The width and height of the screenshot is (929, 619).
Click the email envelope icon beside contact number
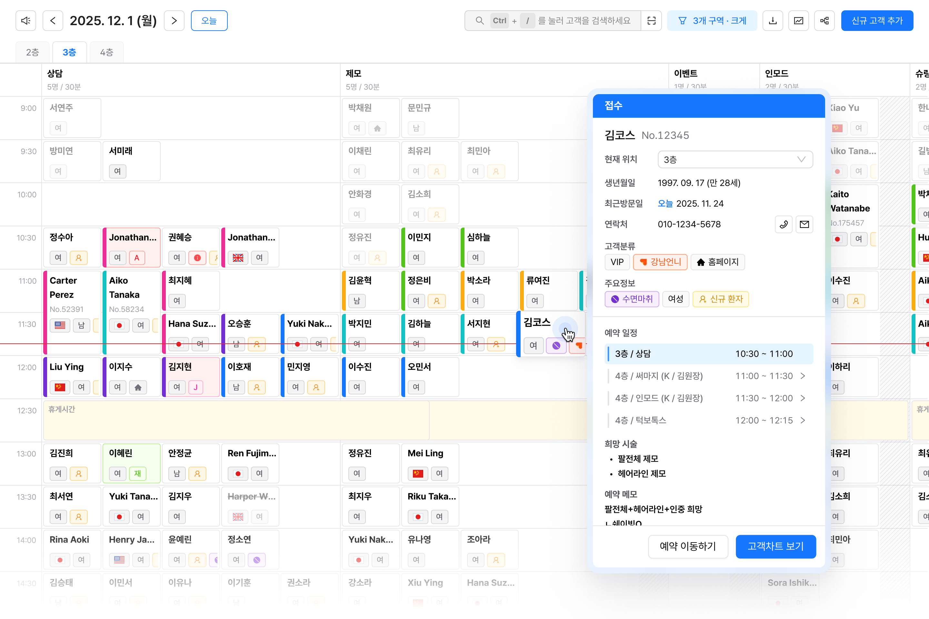click(x=804, y=224)
